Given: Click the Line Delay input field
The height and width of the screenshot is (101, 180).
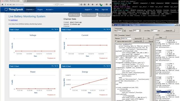Looking at the screenshot, I should tap(154, 31).
